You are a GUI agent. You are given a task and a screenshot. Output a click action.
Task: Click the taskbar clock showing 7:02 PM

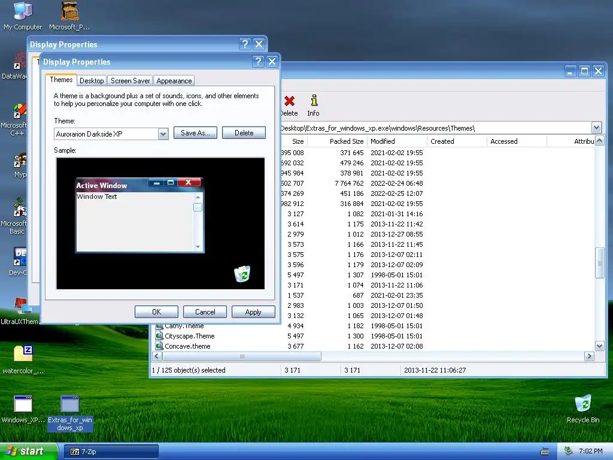click(591, 451)
